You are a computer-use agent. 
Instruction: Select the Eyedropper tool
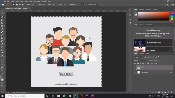2,29
